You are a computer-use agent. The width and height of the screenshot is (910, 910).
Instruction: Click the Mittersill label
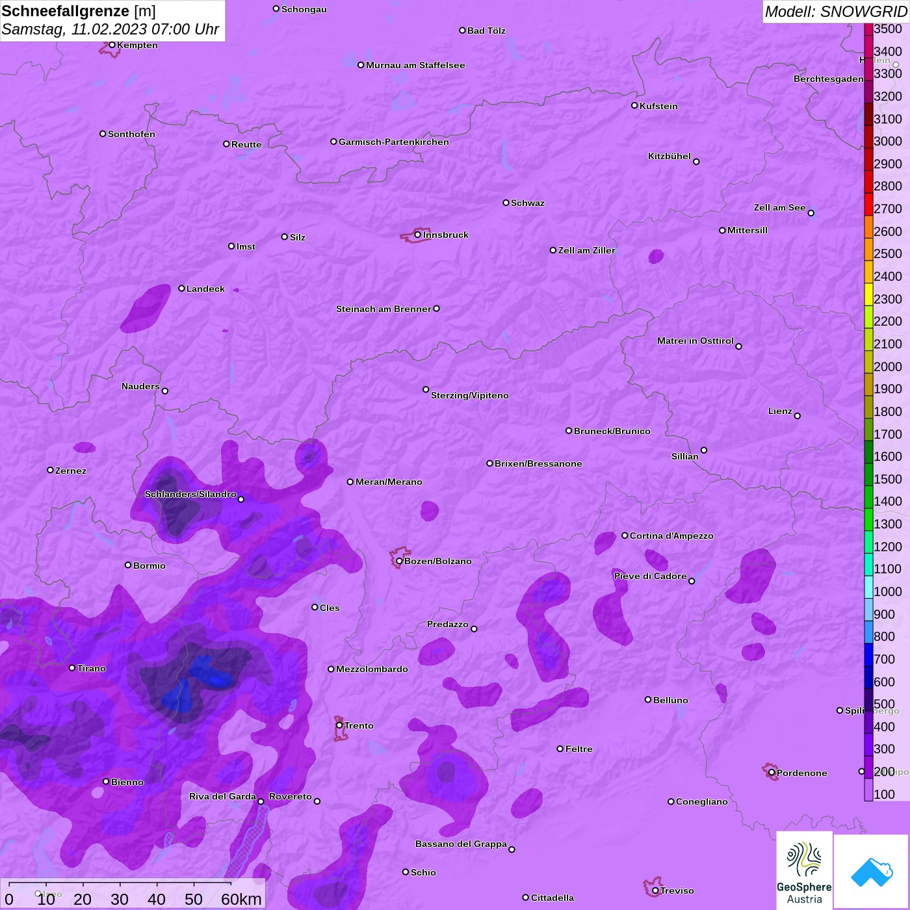[747, 230]
